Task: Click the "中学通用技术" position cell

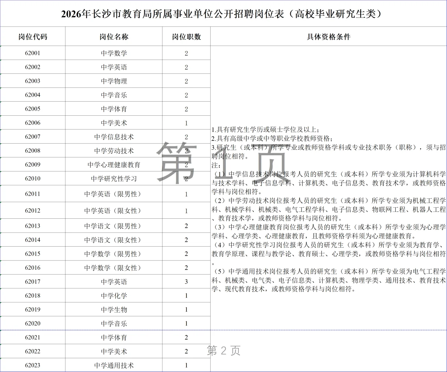Action: point(114,365)
